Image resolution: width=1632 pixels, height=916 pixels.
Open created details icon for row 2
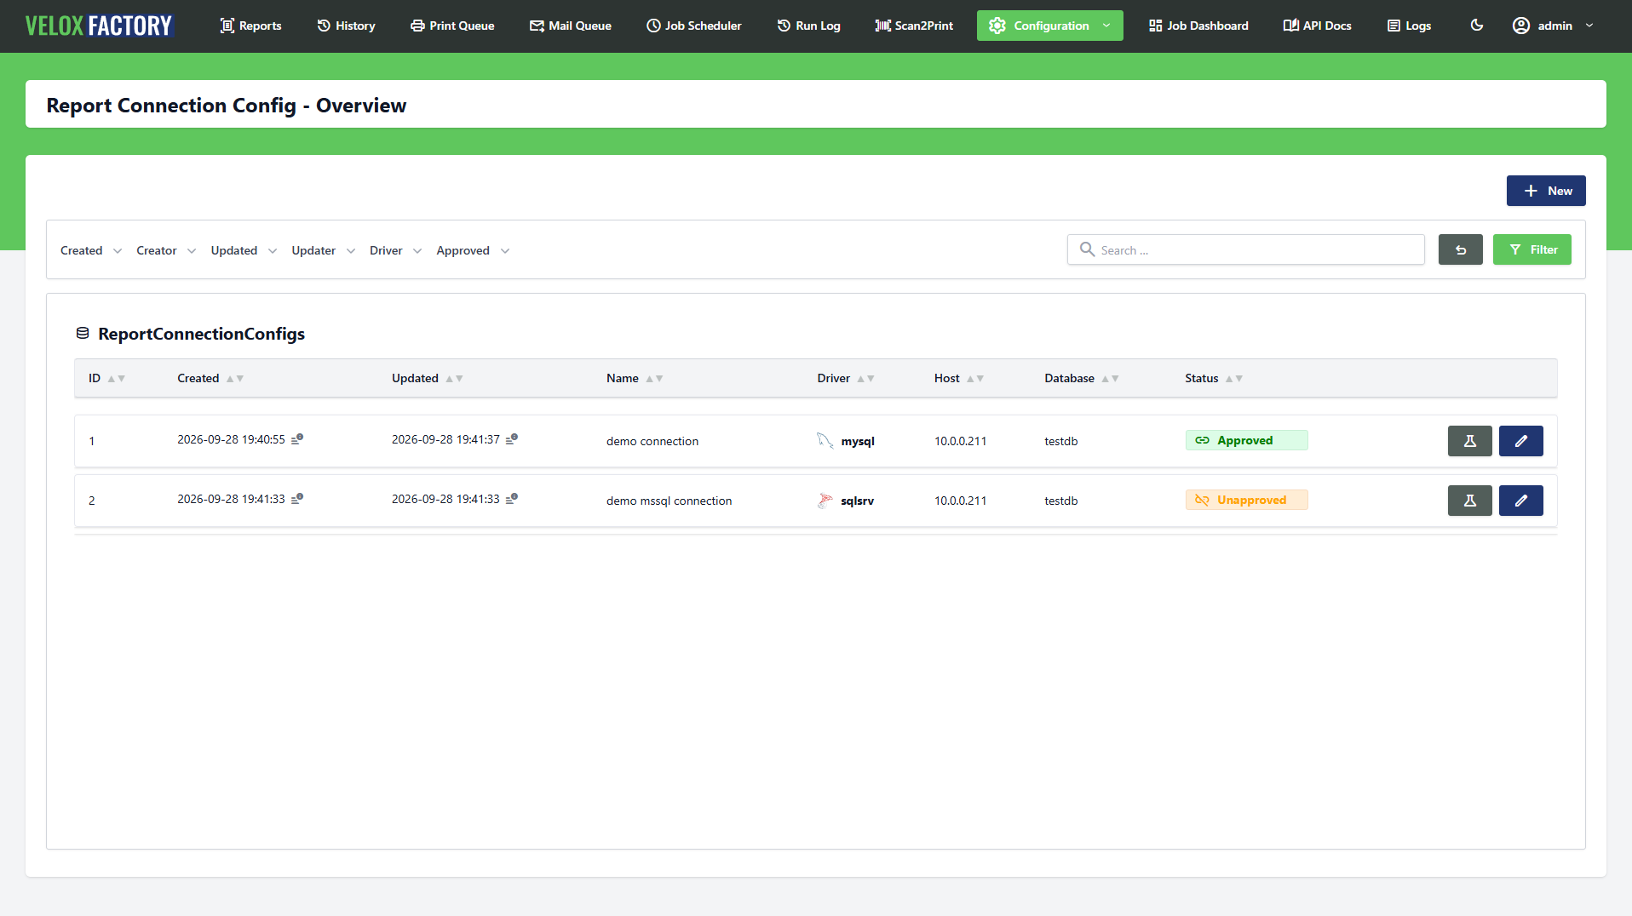point(297,499)
